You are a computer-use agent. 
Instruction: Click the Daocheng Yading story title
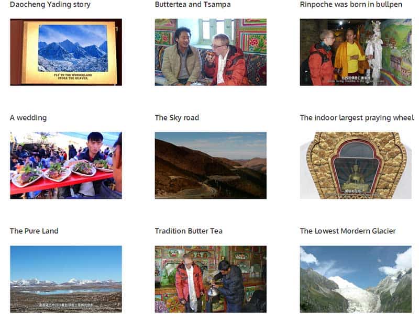(50, 5)
